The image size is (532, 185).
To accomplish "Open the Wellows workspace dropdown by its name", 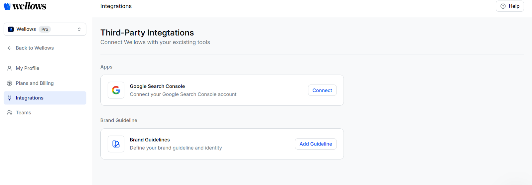I will pos(26,29).
